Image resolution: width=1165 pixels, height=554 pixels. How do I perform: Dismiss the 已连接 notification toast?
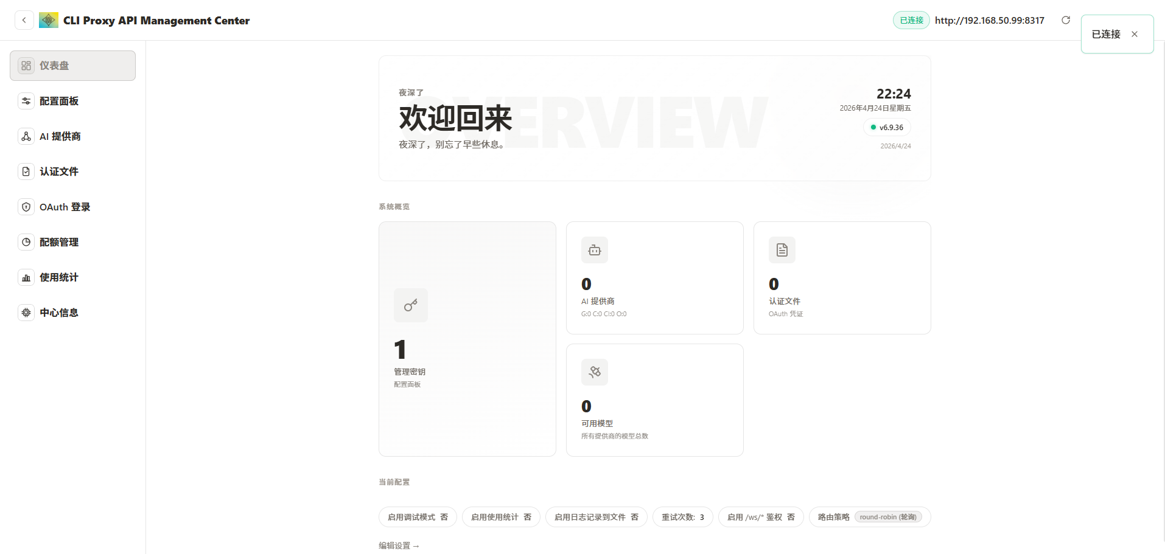(x=1135, y=34)
